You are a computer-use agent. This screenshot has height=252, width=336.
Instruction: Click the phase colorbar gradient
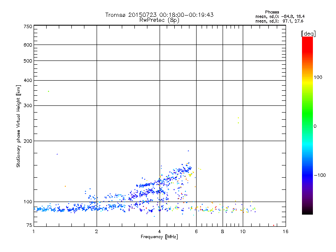coord(307,125)
